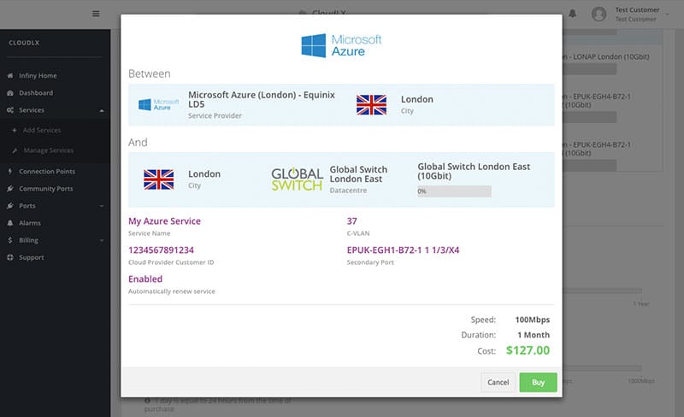Screen dimensions: 684x417
Task: Click C-VLAN value 37
Action: tap(351, 221)
